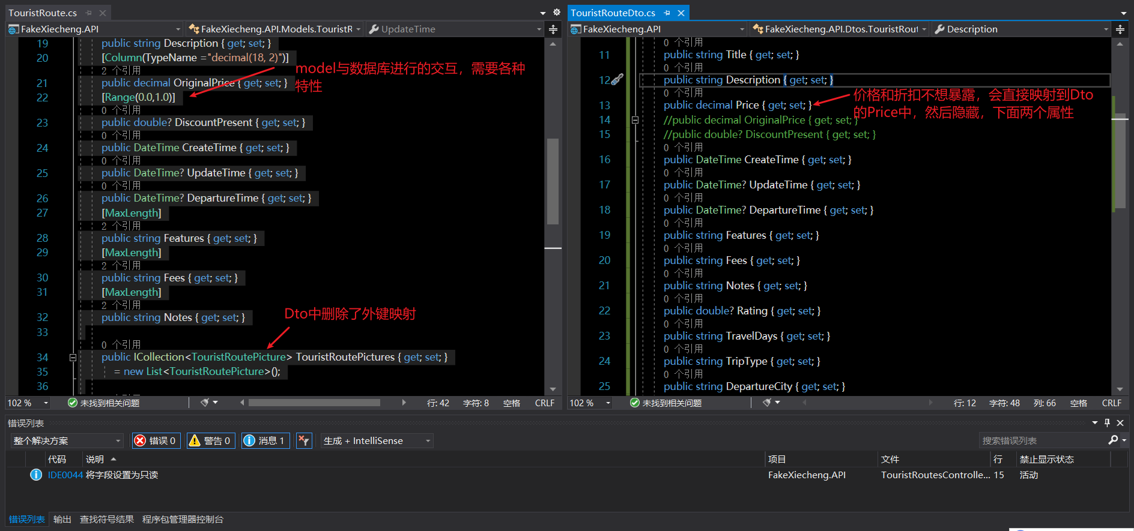Click right editor scroll down arrow
This screenshot has width=1134, height=531.
click(1120, 389)
